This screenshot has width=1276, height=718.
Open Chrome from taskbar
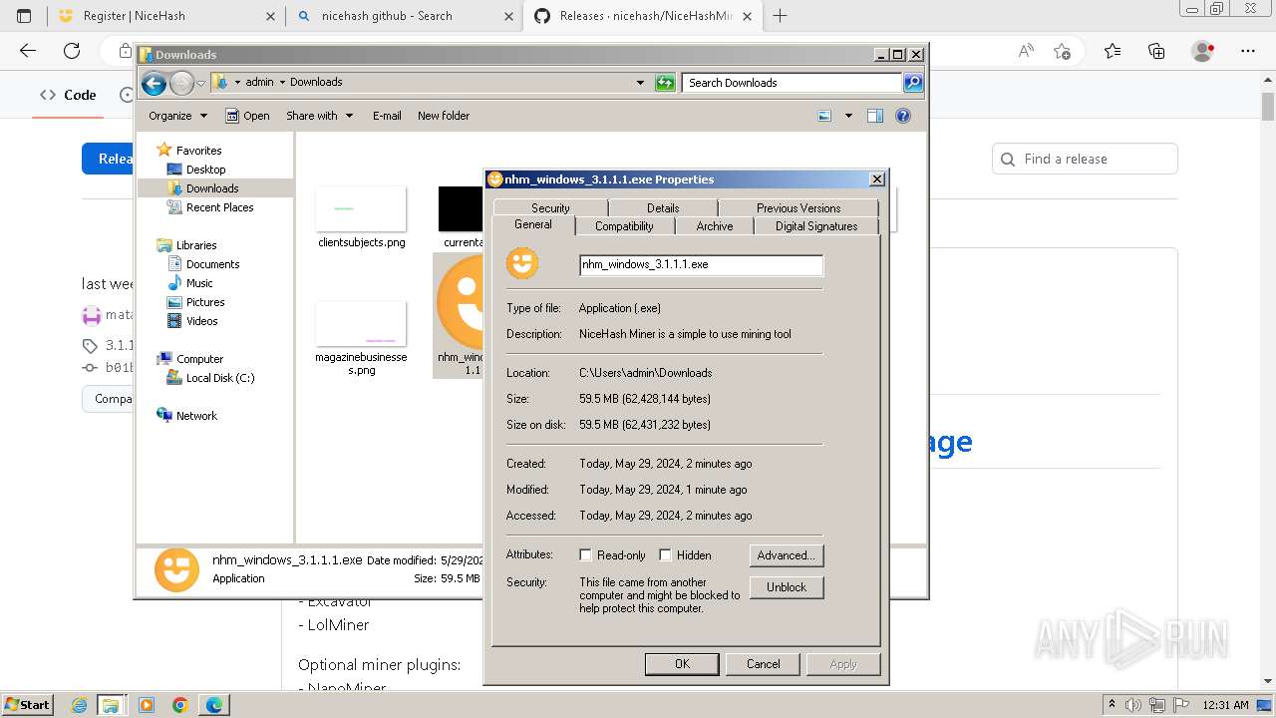click(180, 705)
